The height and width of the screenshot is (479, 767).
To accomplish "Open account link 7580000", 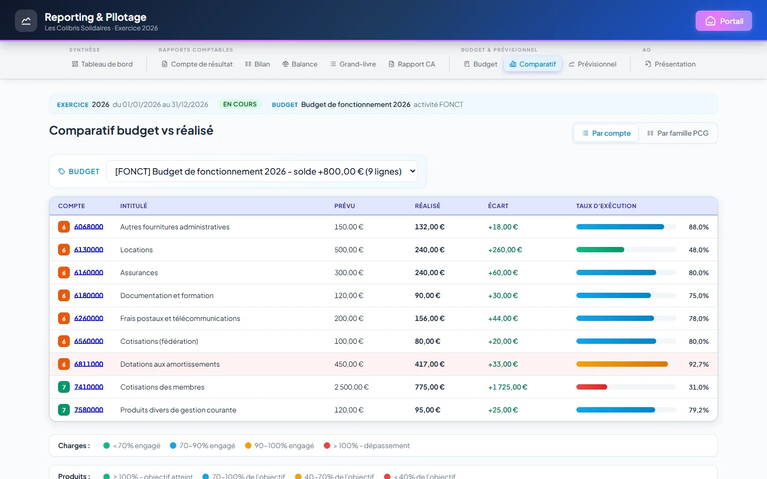I will (88, 410).
